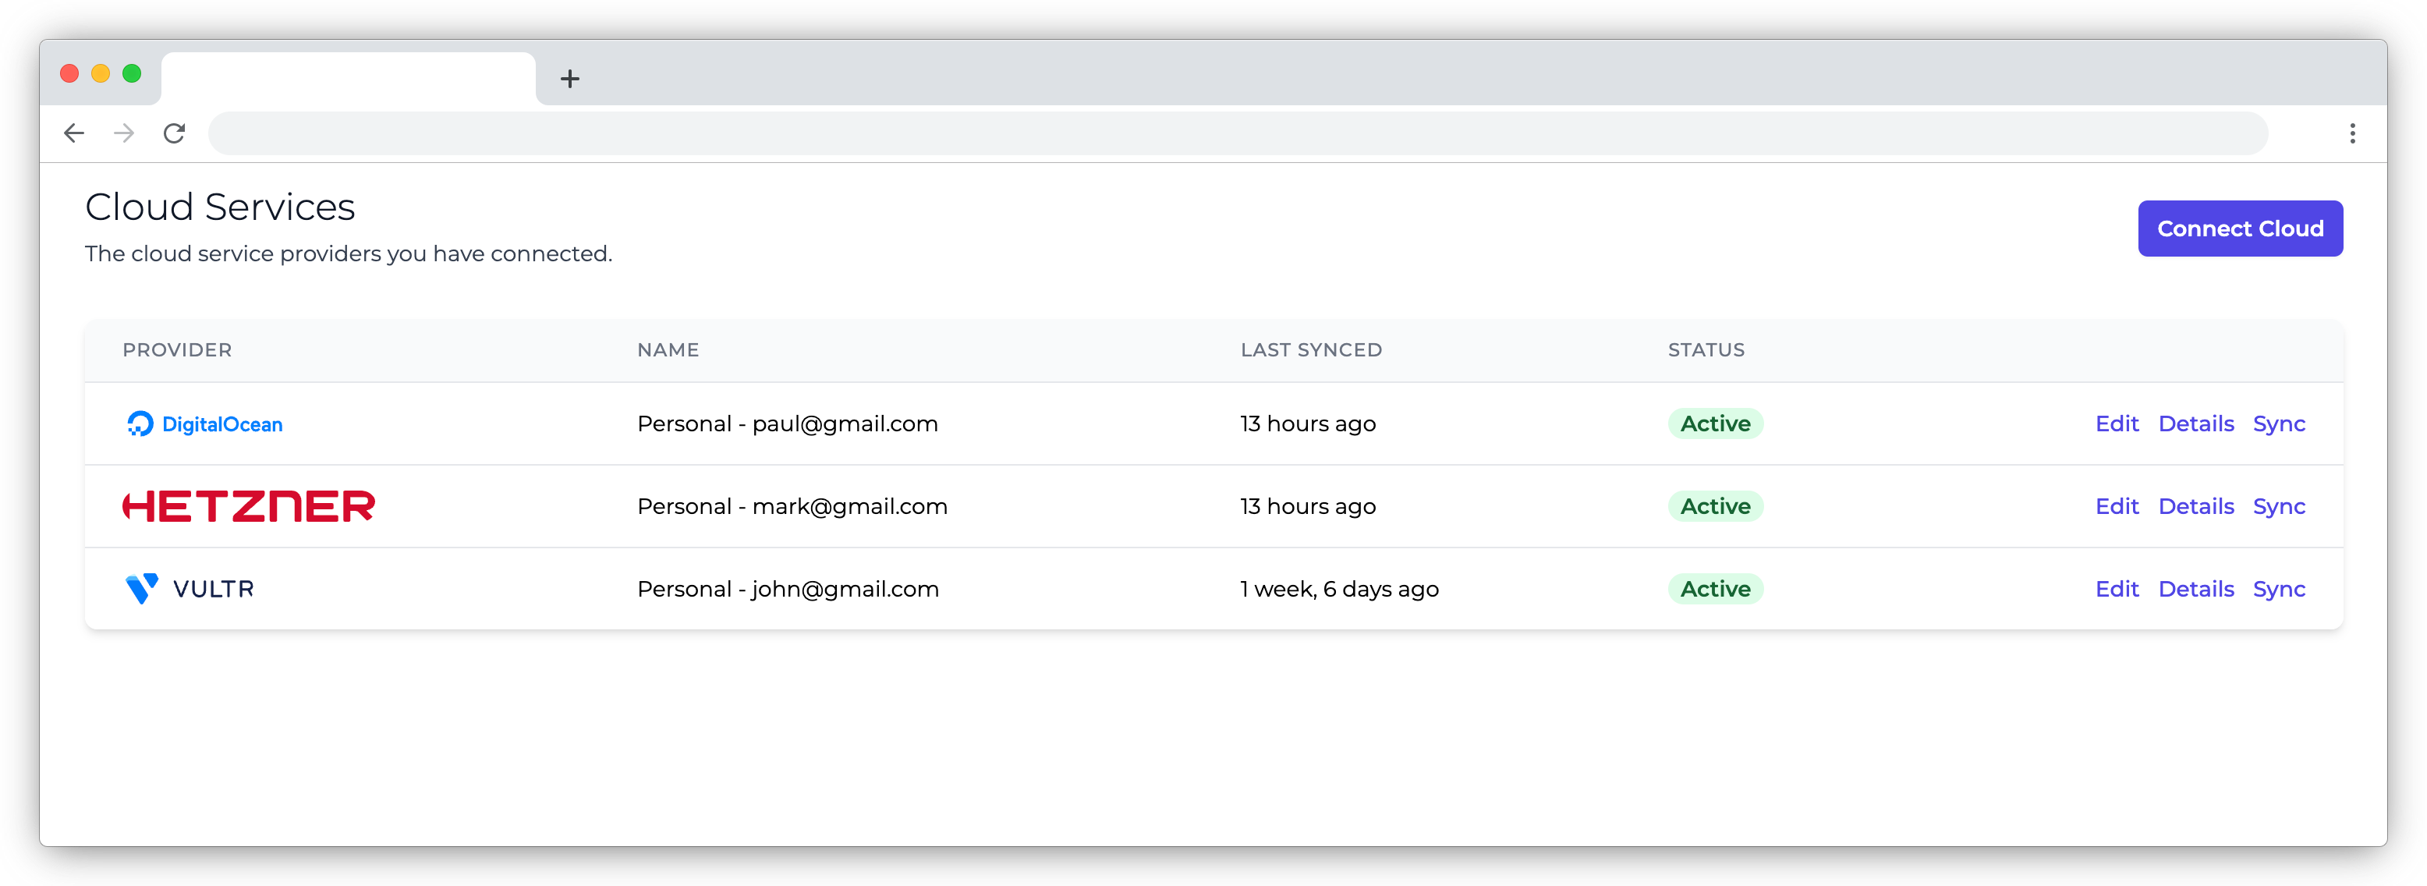
Task: Click the DigitalOcean provider logo
Action: tap(204, 424)
